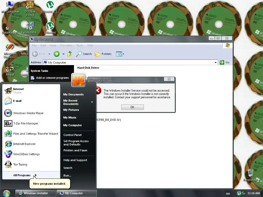Screen dimensions: 263x197
Task: Switch to My Computer taskbar button
Action: tap(77, 193)
